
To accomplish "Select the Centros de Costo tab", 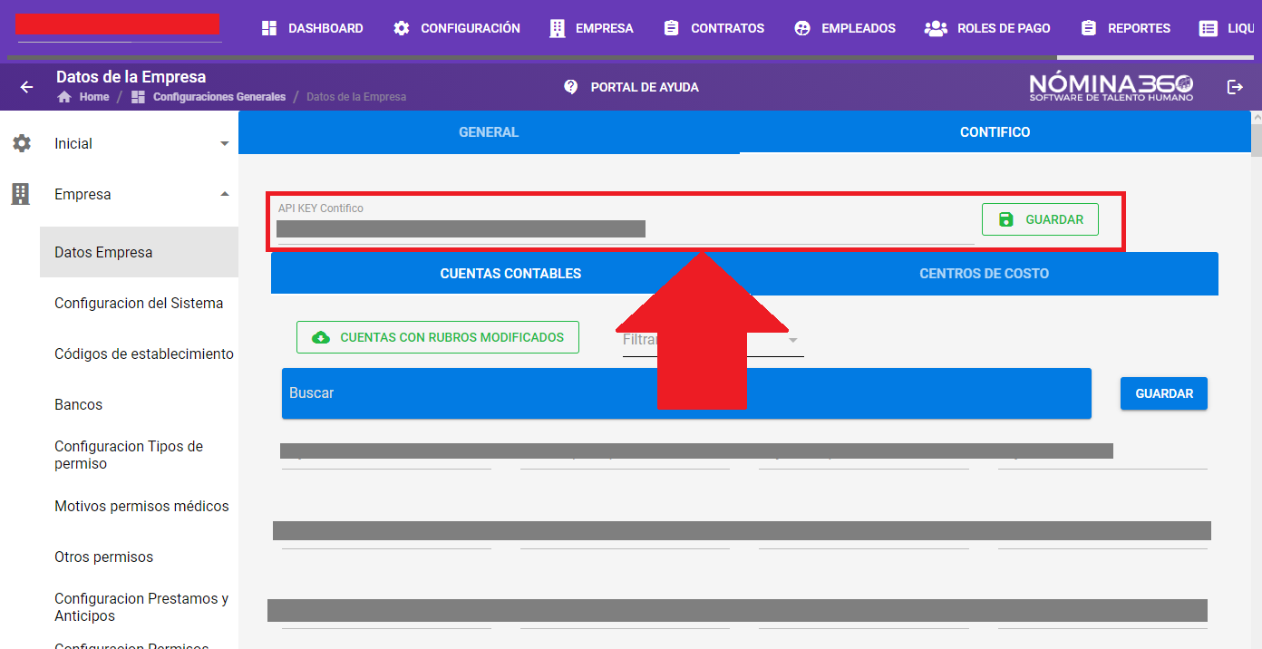I will [x=984, y=273].
